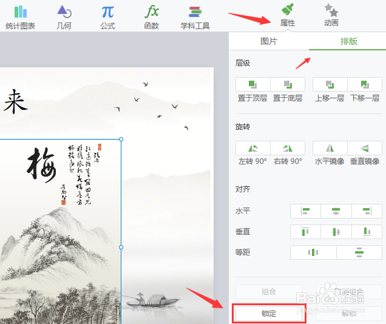This screenshot has width=386, height=324.
Task: Open the 动画 animation panel
Action: click(331, 15)
